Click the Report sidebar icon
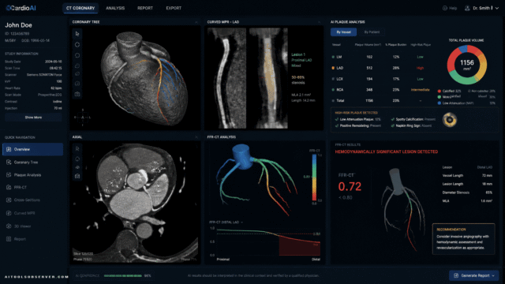505x284 pixels. point(9,239)
